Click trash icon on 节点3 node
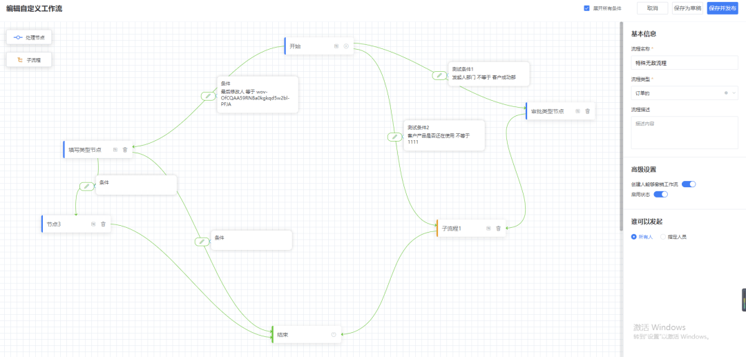 [x=103, y=224]
